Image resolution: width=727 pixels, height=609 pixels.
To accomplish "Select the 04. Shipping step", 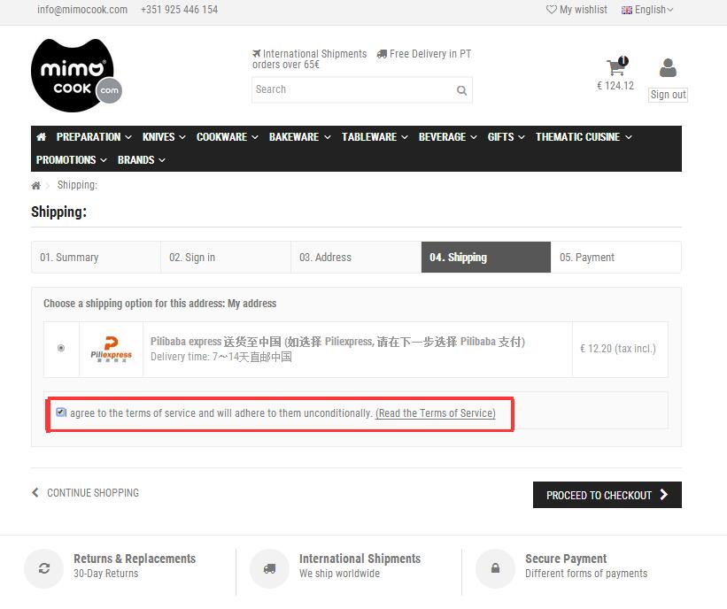I will [x=486, y=258].
